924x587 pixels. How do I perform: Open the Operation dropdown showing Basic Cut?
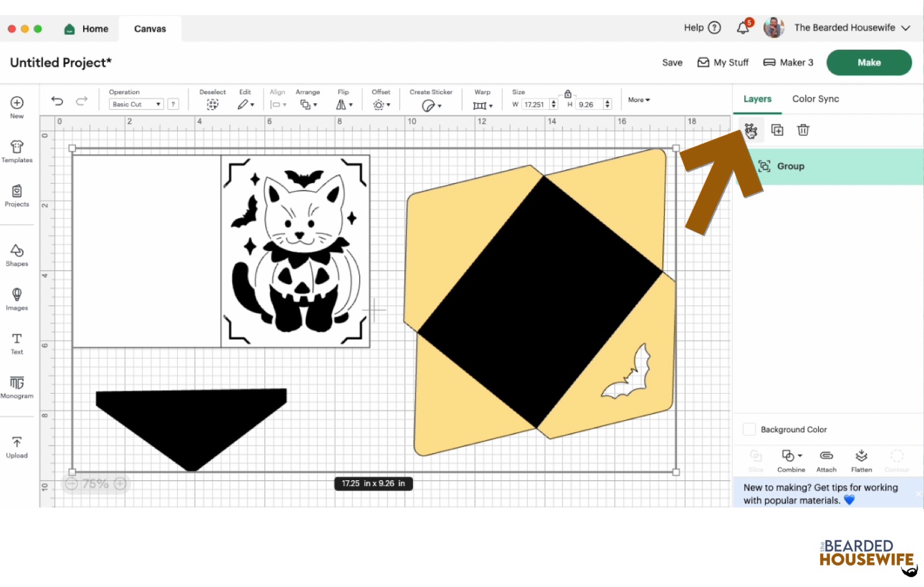point(135,104)
